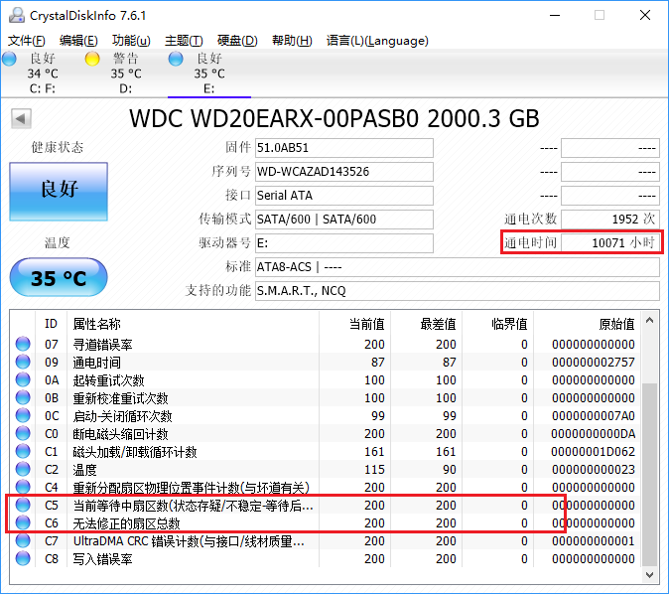Click blue status circle for E: disk
This screenshot has width=669, height=594.
[x=176, y=59]
